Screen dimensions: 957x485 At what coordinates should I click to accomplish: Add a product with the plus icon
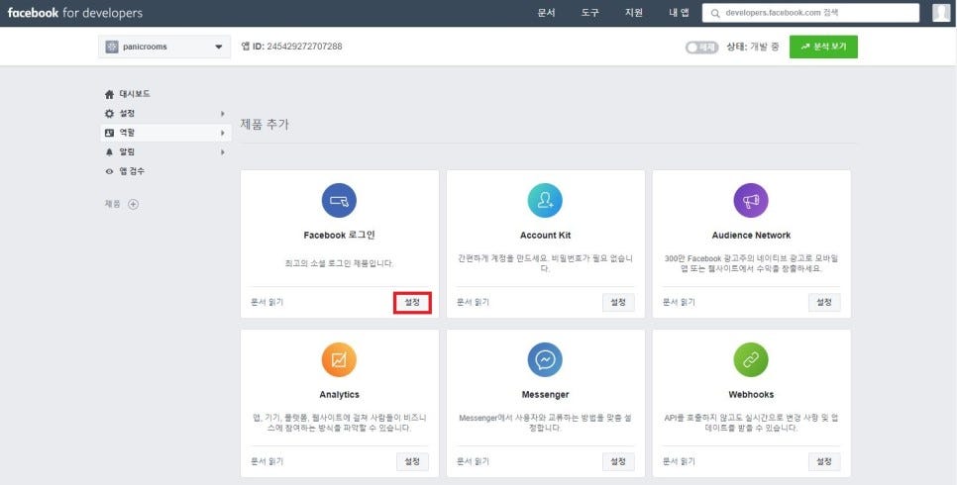click(133, 204)
